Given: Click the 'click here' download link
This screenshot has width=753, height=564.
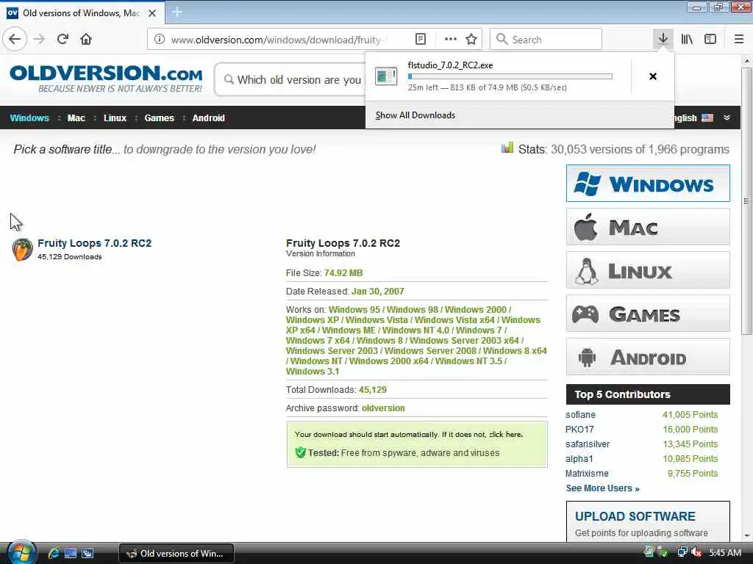Looking at the screenshot, I should [x=506, y=435].
